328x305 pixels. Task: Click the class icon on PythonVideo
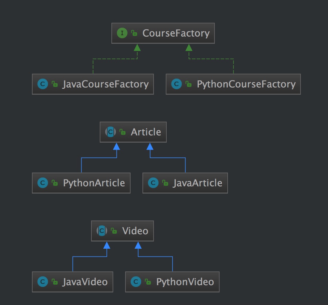(136, 282)
